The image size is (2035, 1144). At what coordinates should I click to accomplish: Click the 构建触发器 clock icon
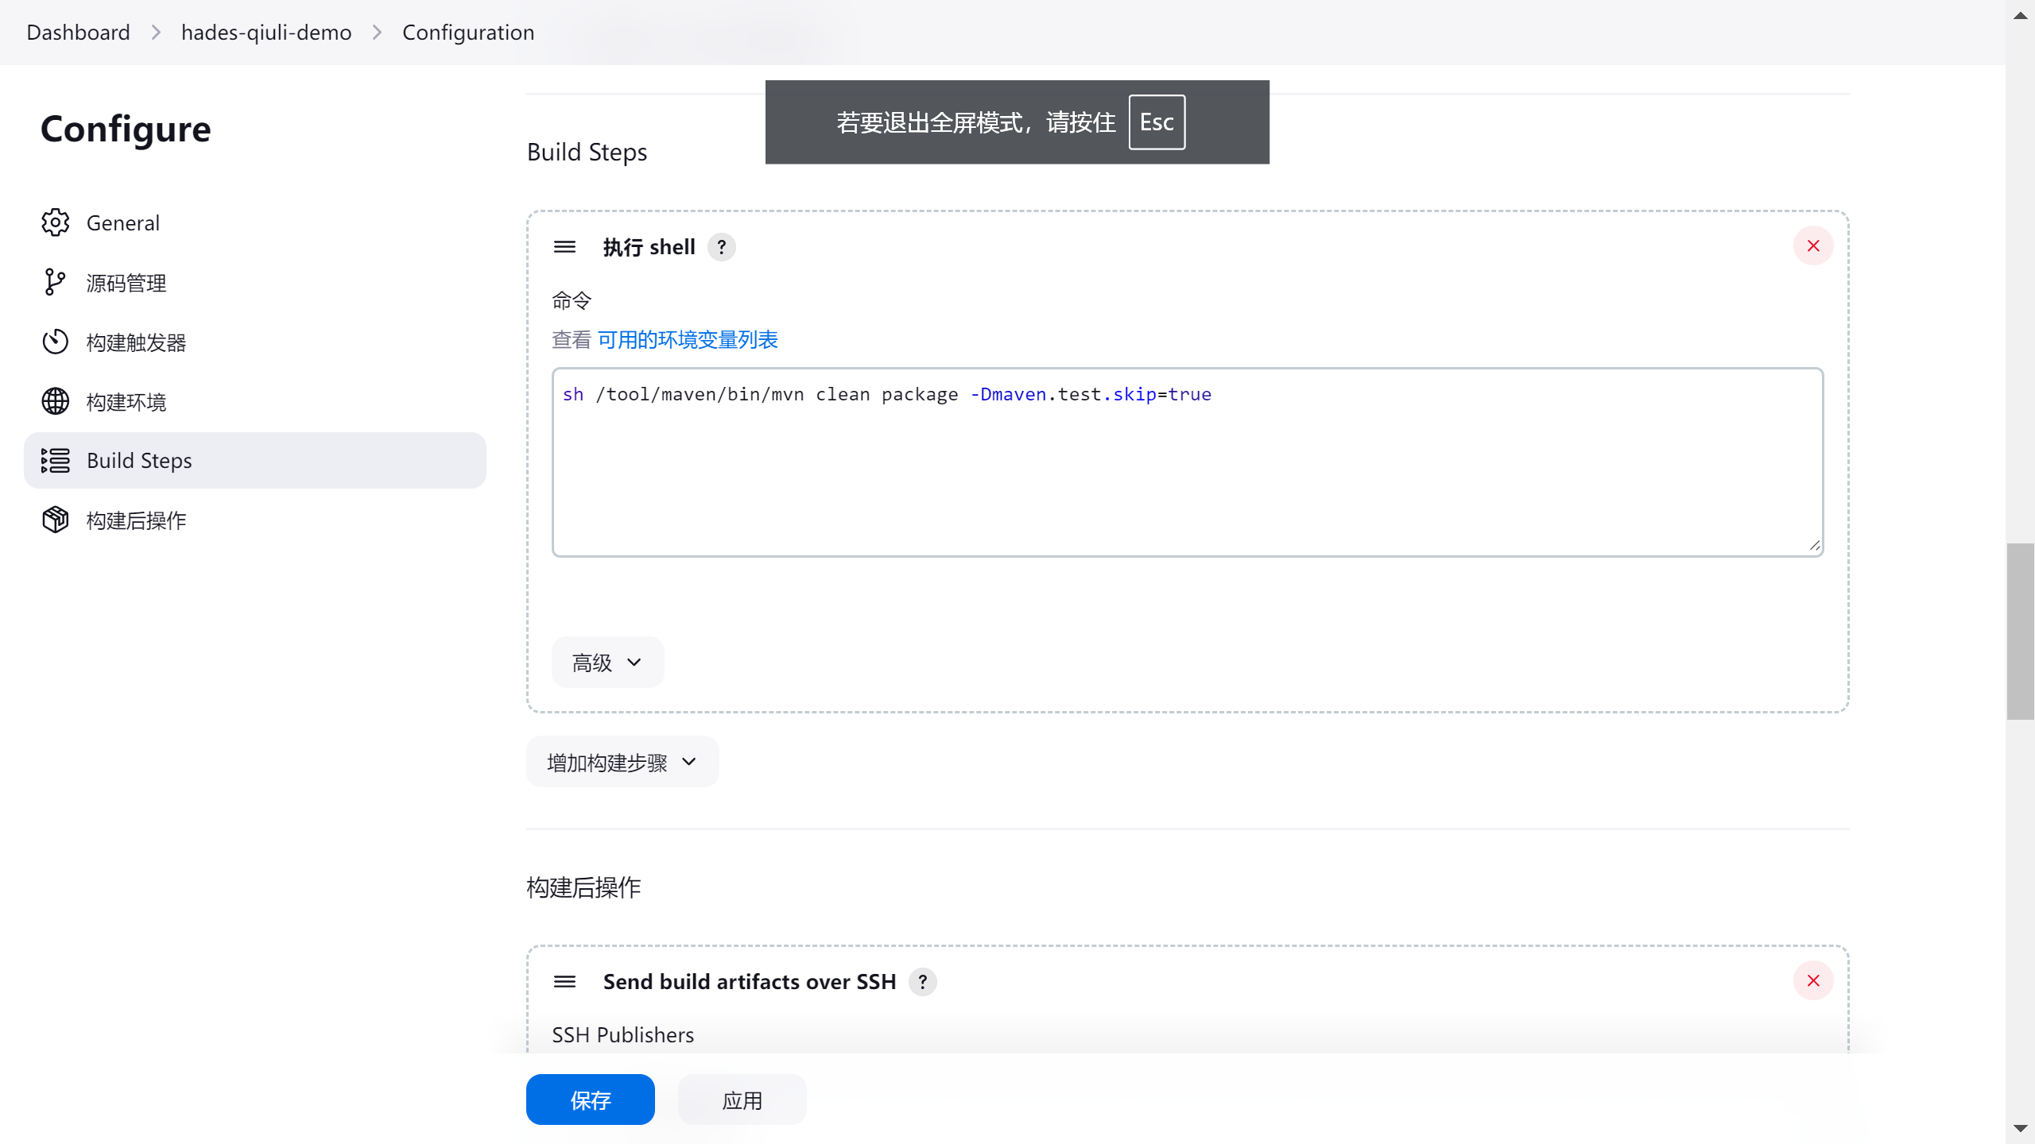(56, 342)
